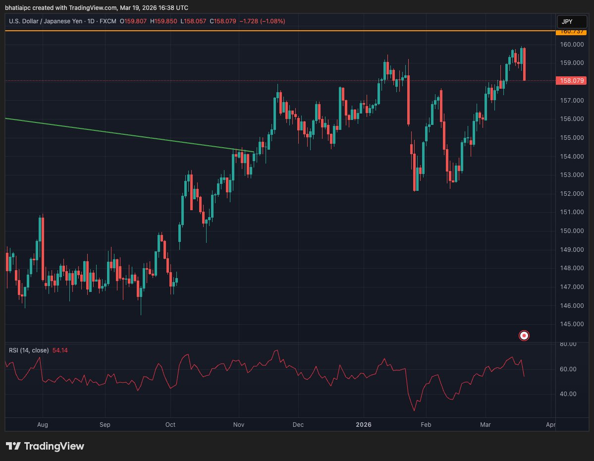Image resolution: width=594 pixels, height=461 pixels.
Task: Click the close value C158.079
Action: (x=223, y=21)
